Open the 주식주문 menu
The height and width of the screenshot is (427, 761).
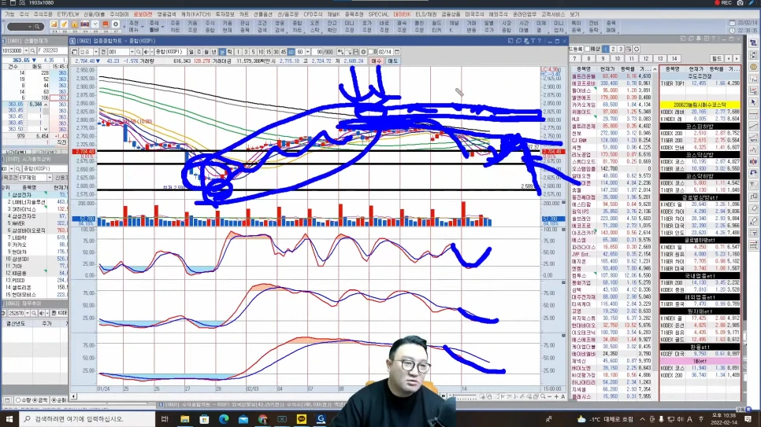coord(43,14)
